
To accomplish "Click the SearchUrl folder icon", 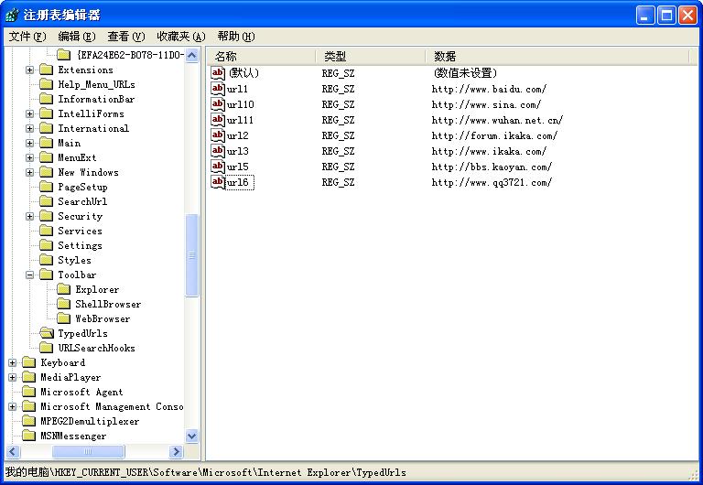I will (x=46, y=201).
